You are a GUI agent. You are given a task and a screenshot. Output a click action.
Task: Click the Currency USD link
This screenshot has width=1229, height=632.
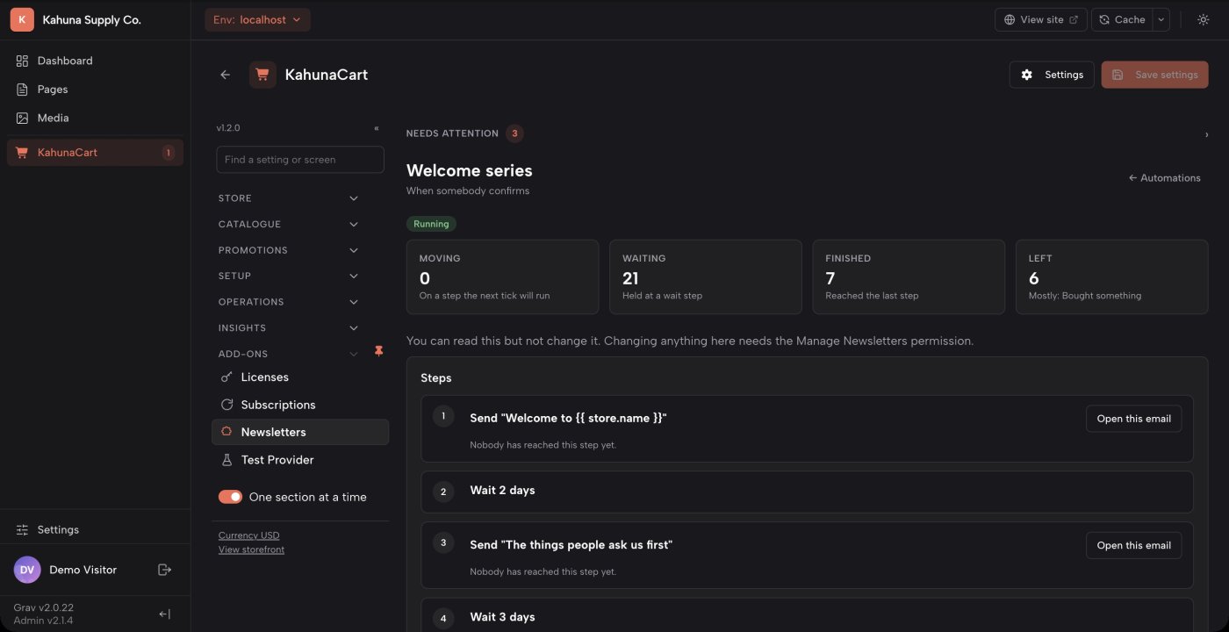coord(249,535)
